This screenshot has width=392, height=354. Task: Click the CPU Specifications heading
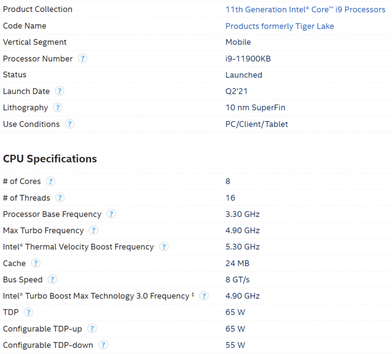click(x=50, y=158)
